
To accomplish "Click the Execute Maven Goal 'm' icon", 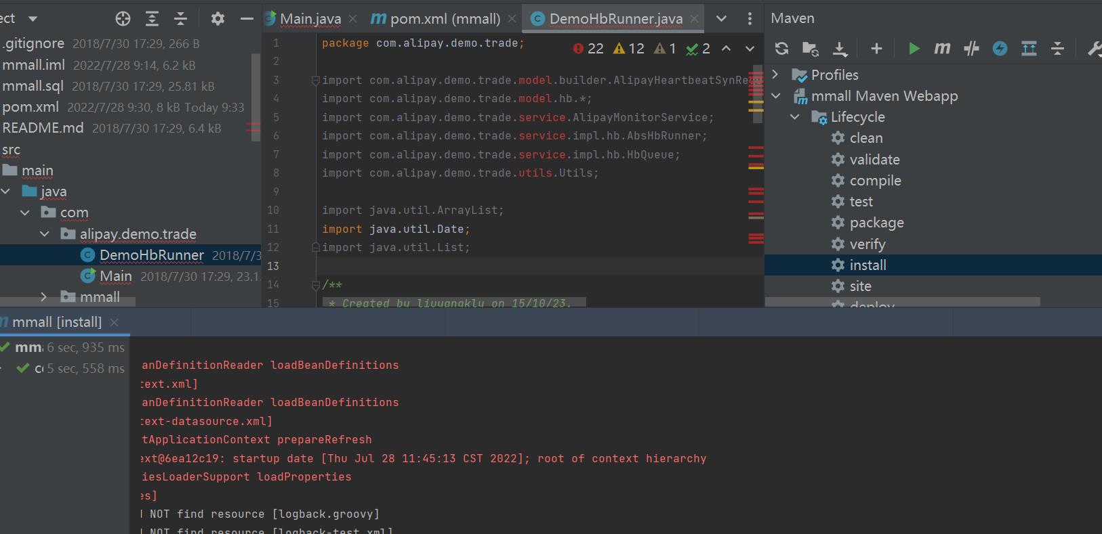I will [942, 48].
